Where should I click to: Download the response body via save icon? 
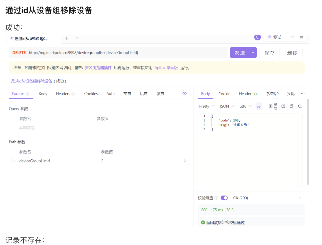tap(283, 106)
